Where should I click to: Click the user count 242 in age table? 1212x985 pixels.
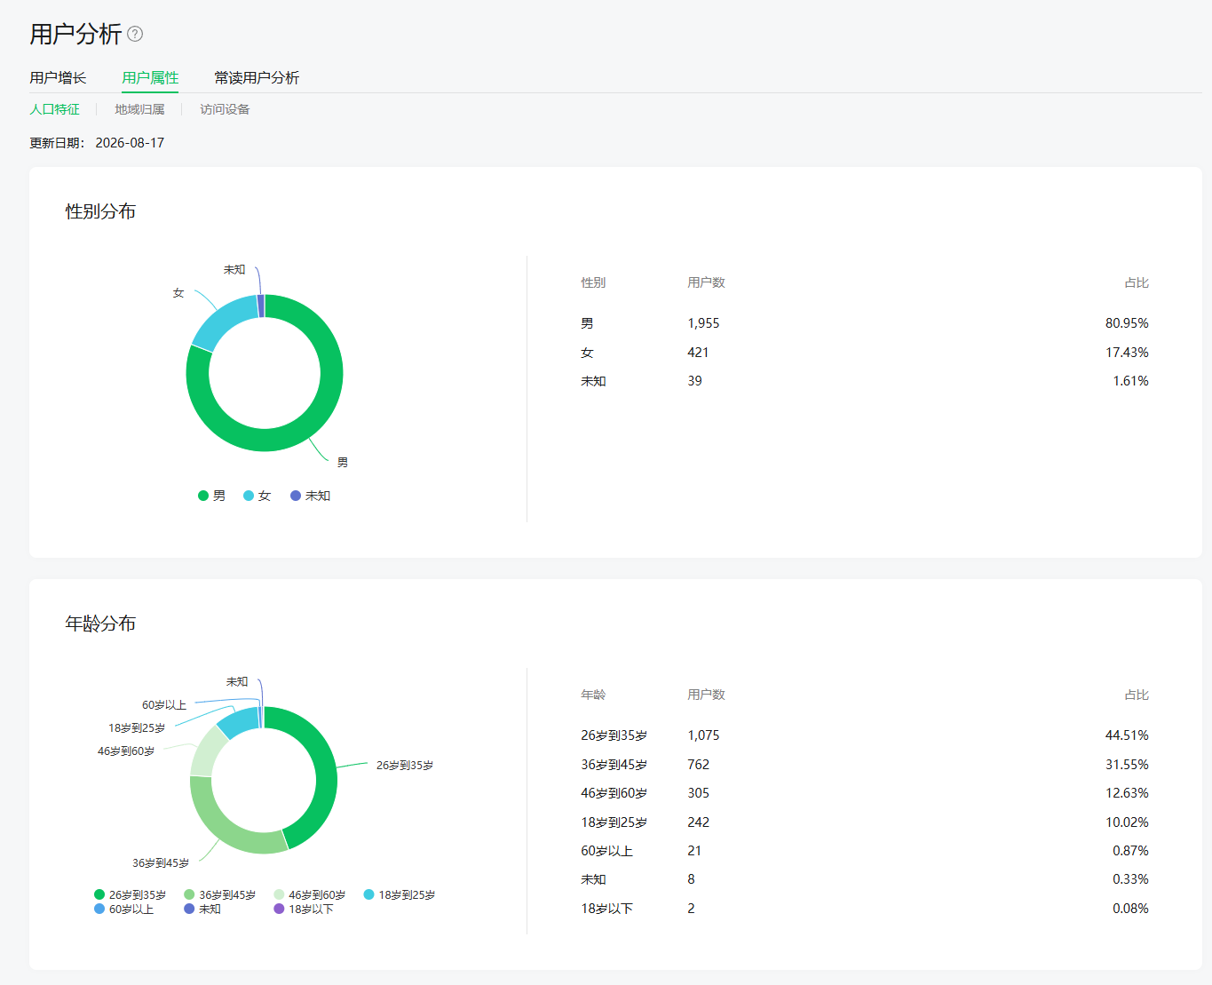pos(698,822)
